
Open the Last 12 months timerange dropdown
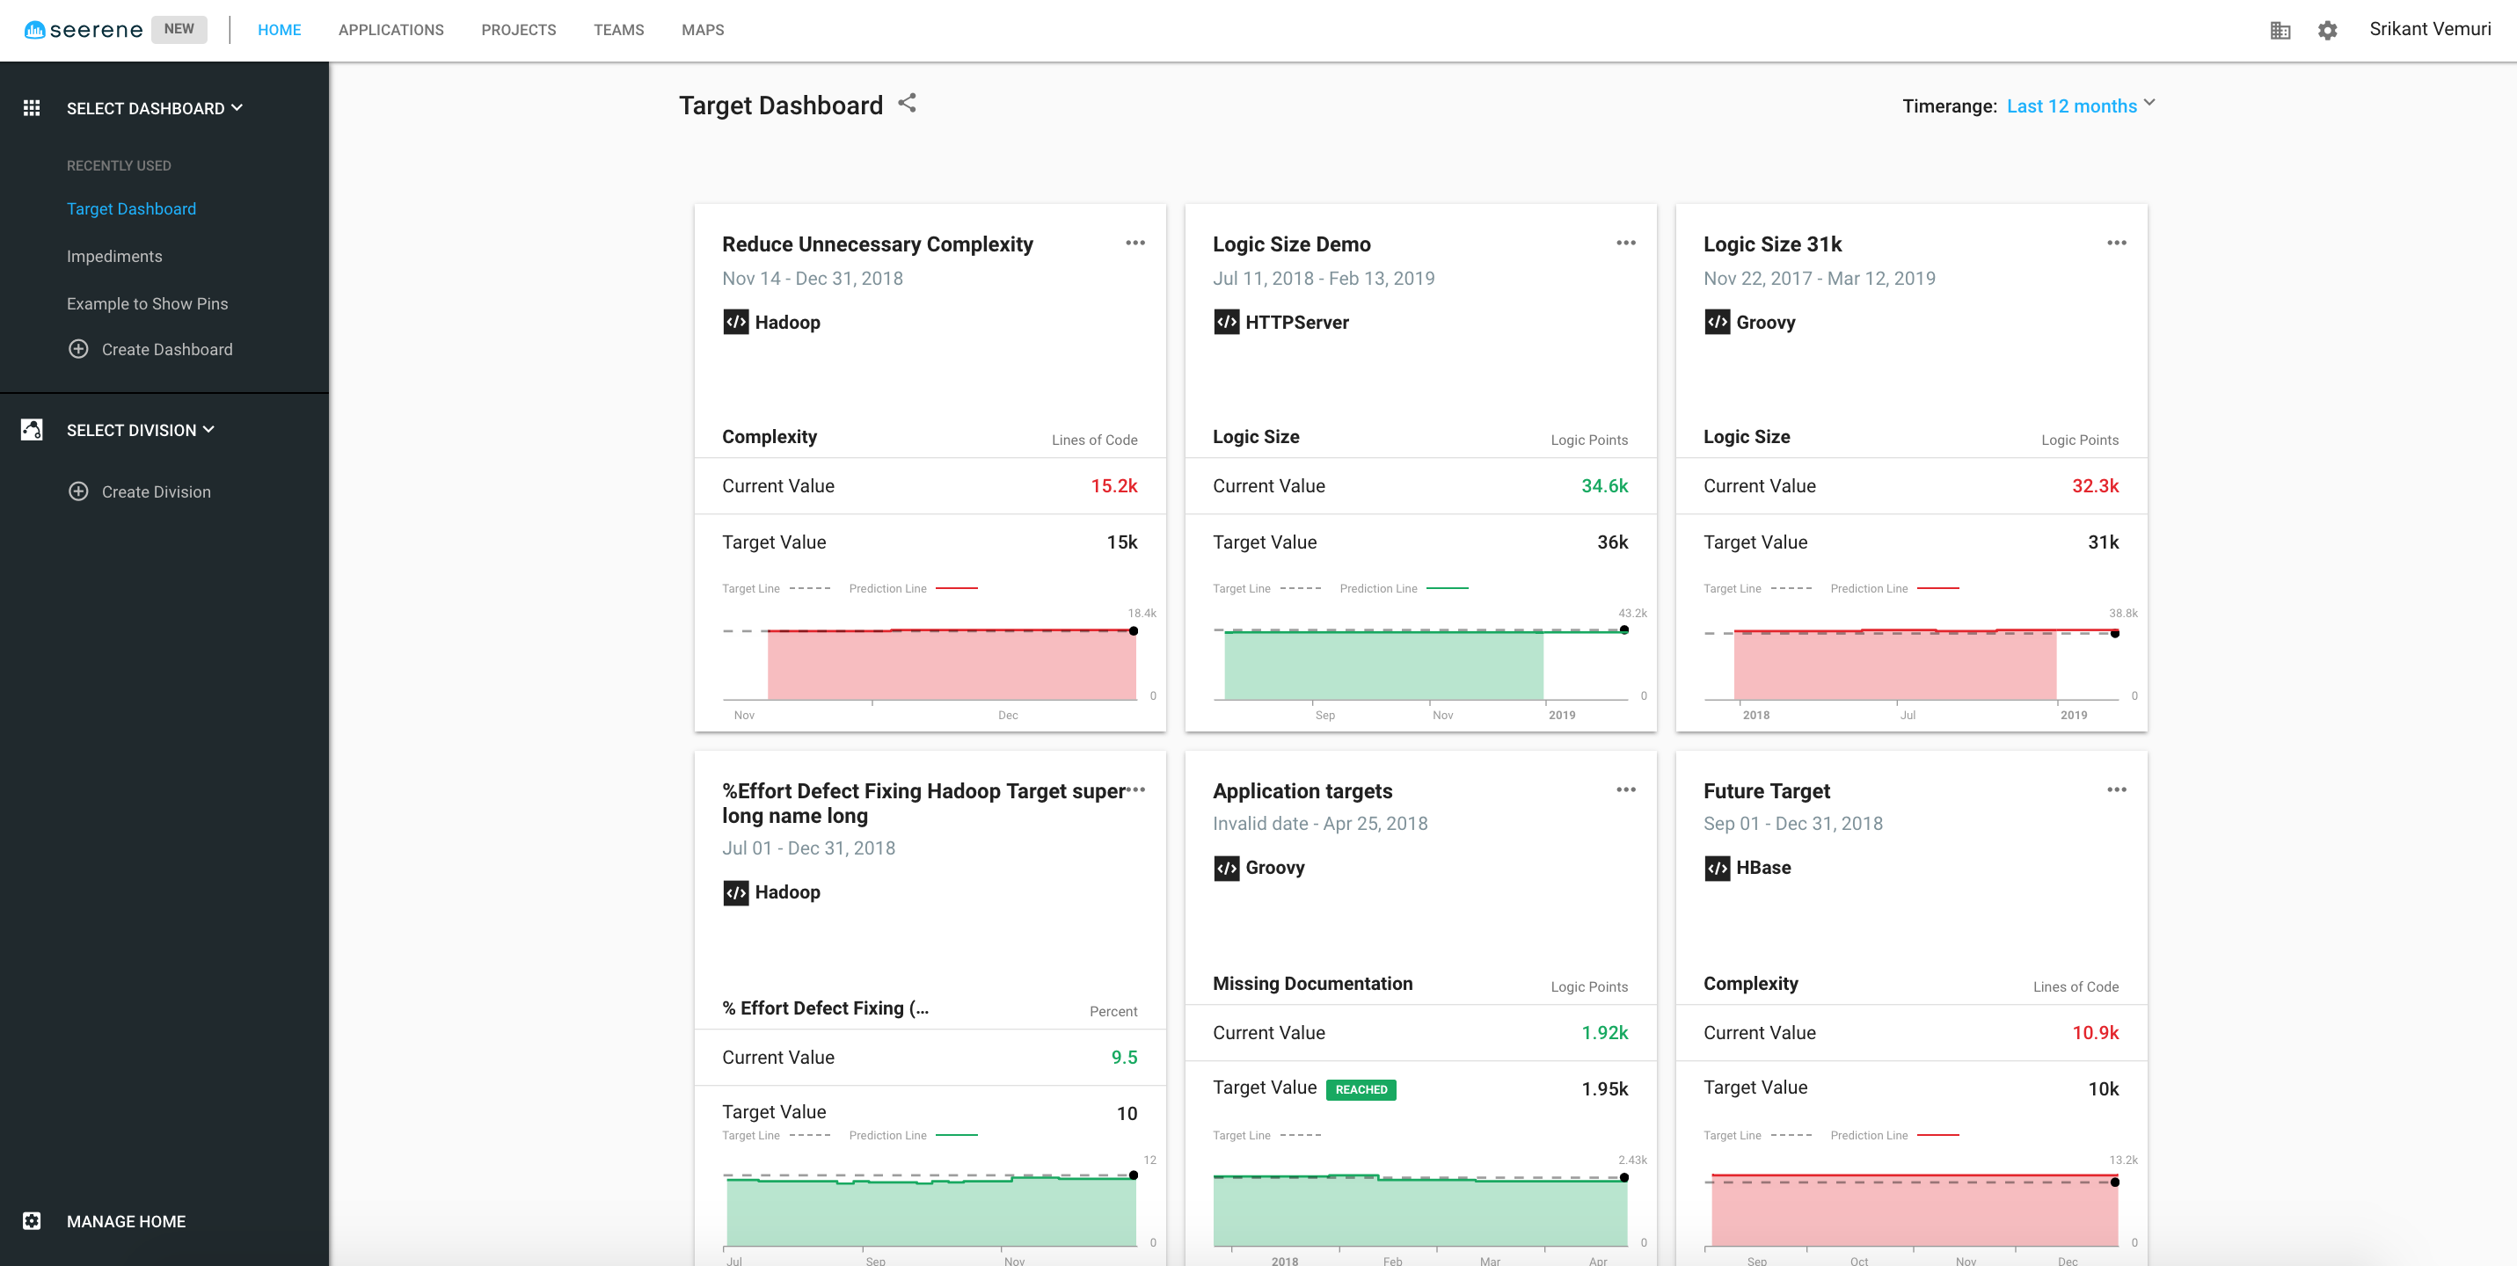(2080, 105)
